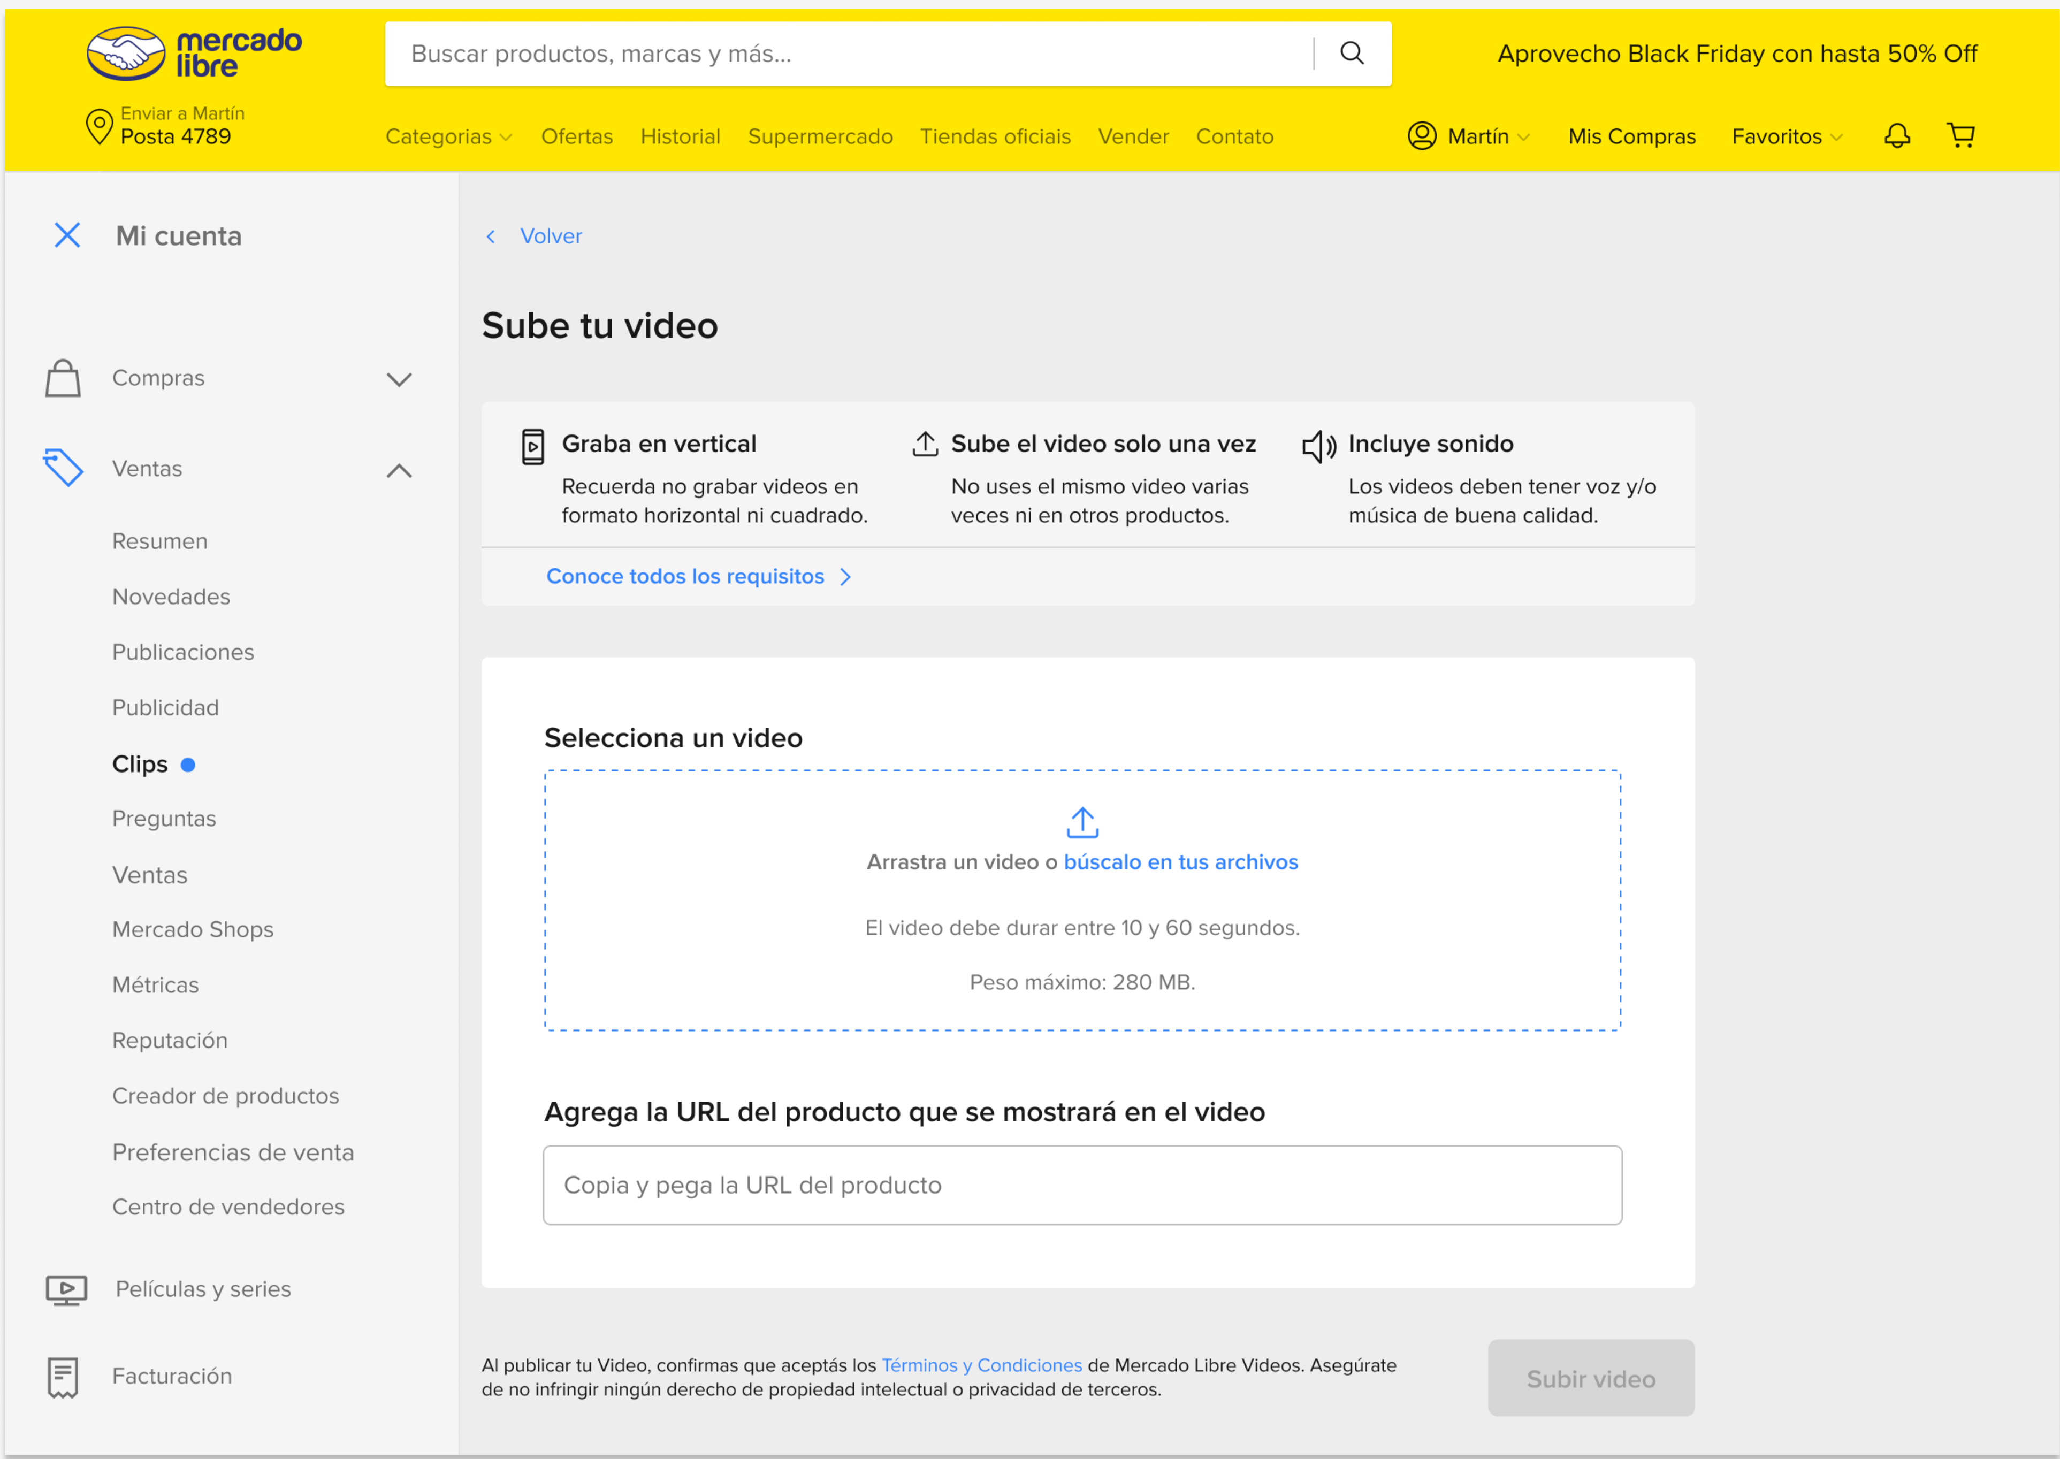
Task: Click the Black Friday 50% Off banner text
Action: point(1737,54)
